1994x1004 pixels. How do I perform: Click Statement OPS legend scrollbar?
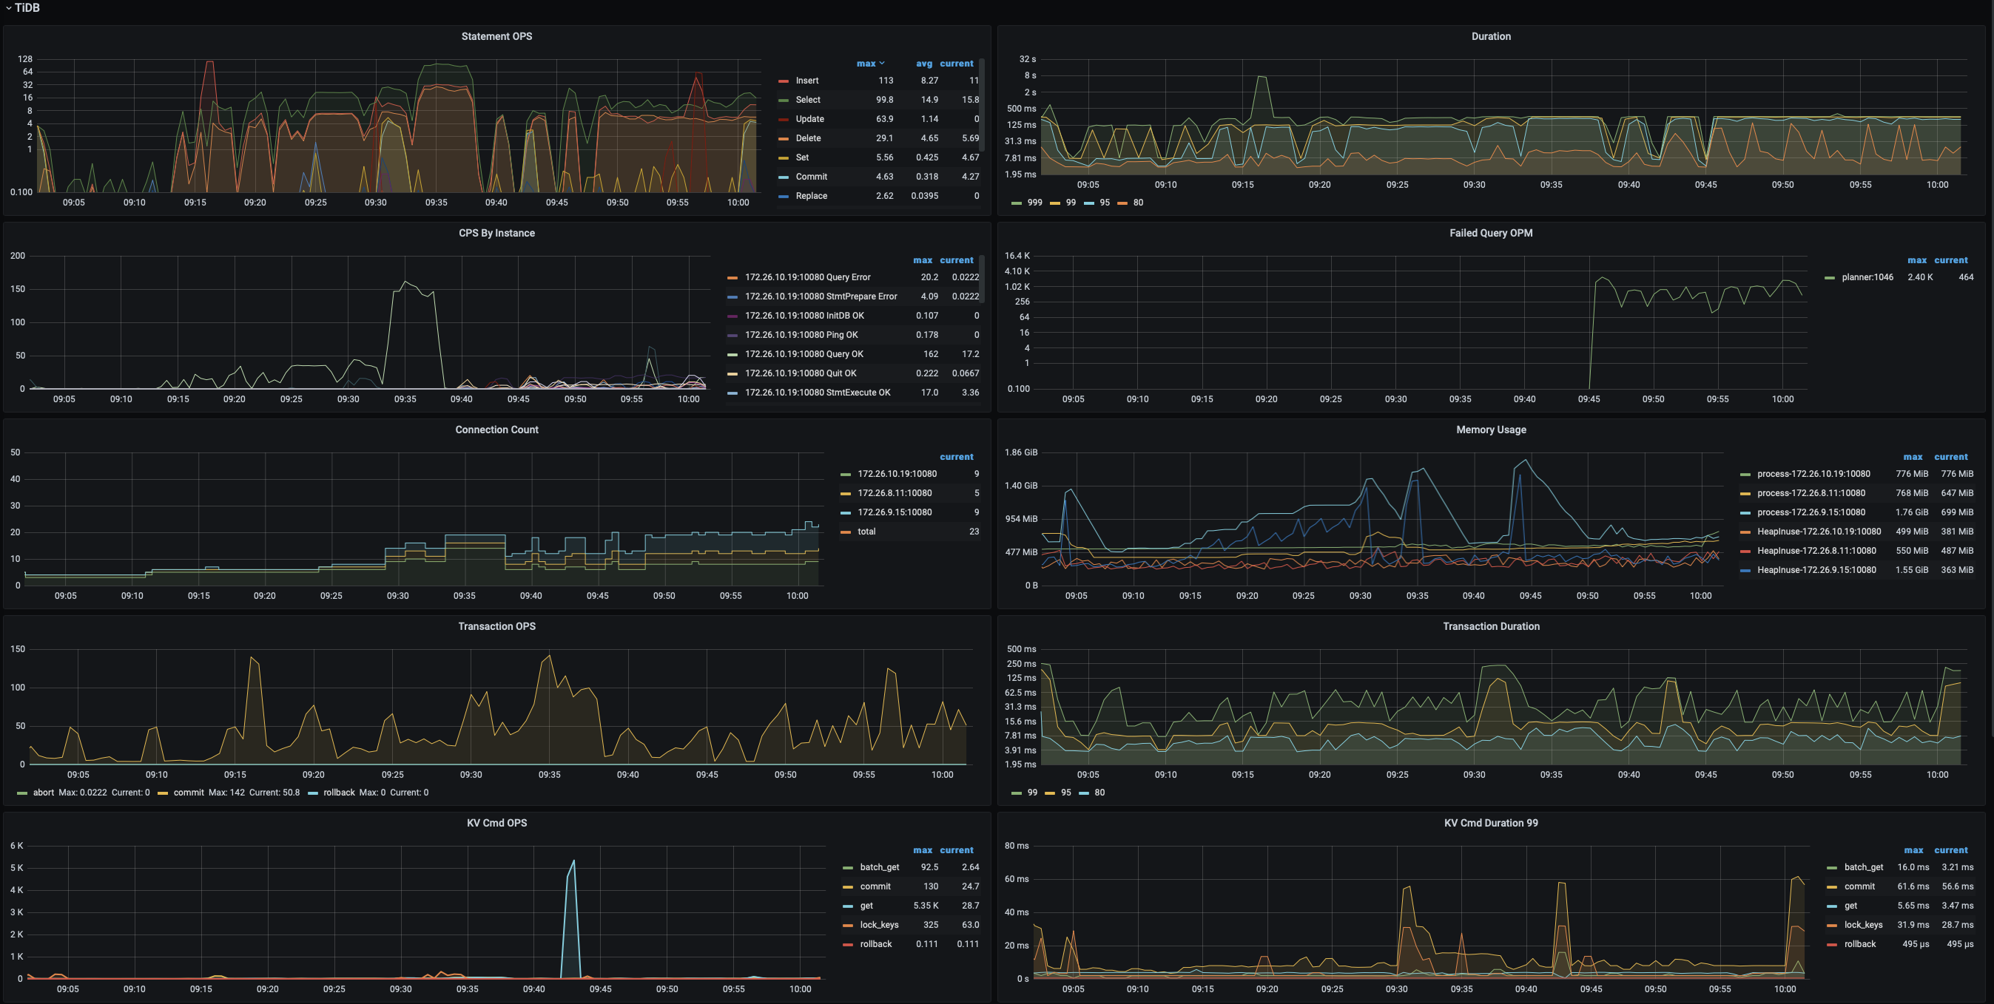pos(982,104)
